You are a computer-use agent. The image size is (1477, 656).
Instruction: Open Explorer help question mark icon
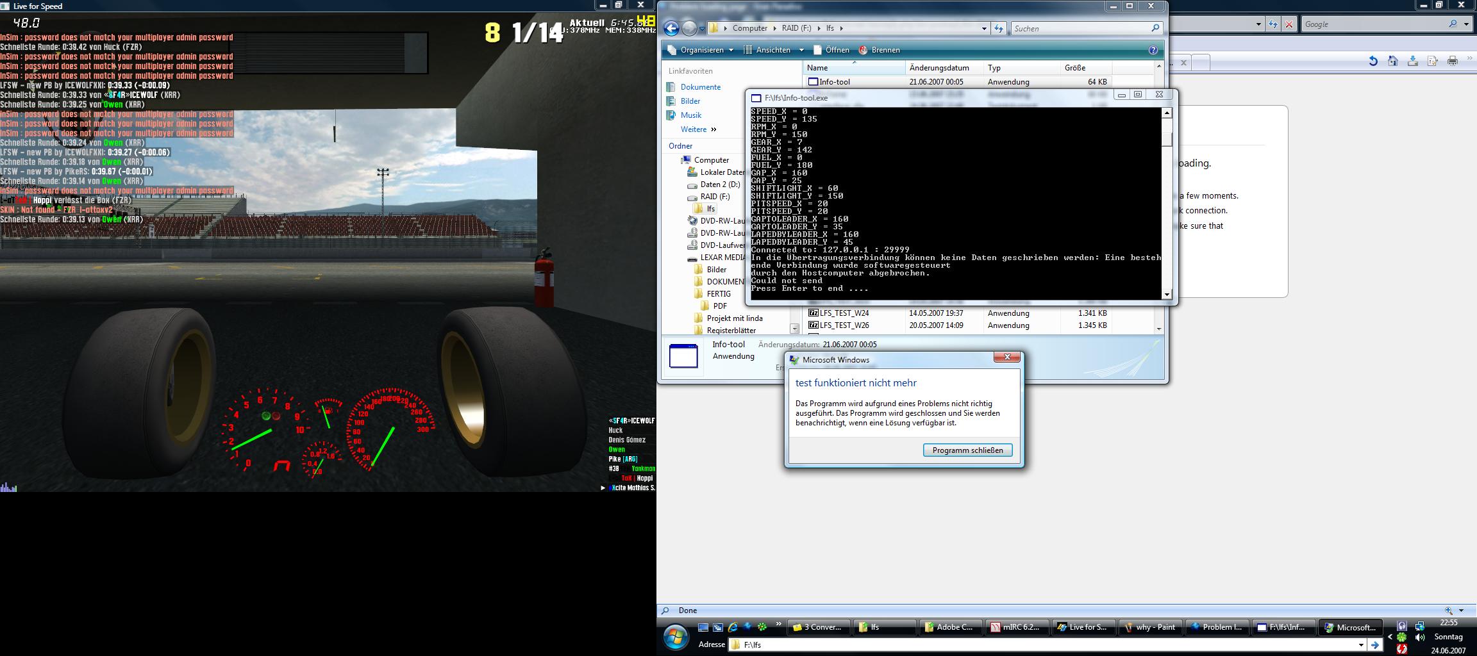pyautogui.click(x=1153, y=50)
